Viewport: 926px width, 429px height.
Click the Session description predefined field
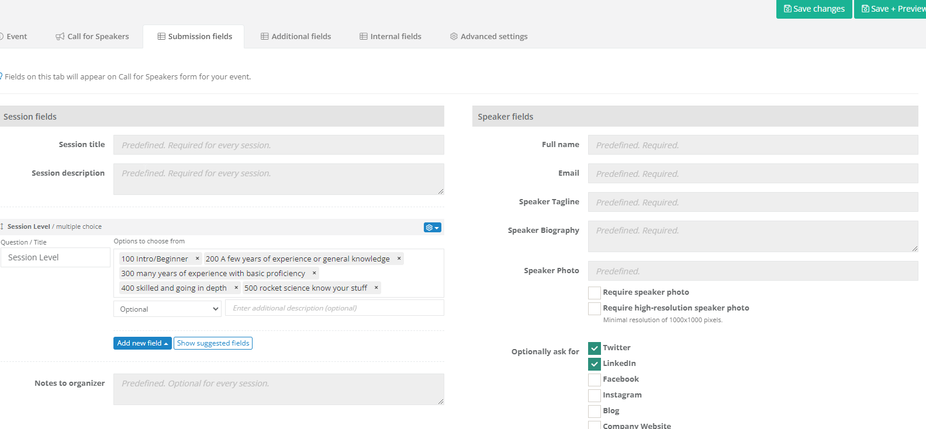(279, 179)
